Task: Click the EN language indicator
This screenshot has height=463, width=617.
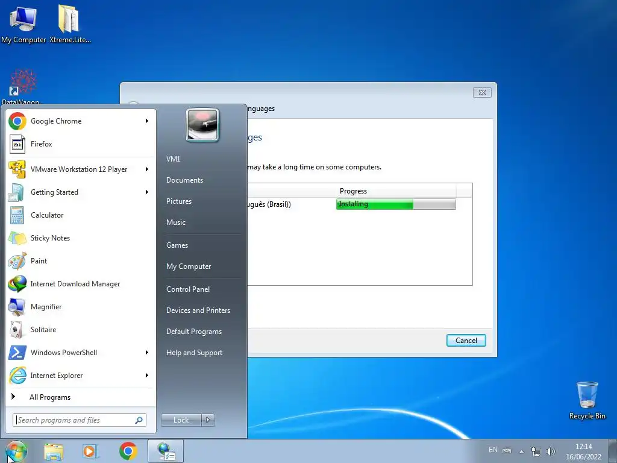Action: point(493,450)
